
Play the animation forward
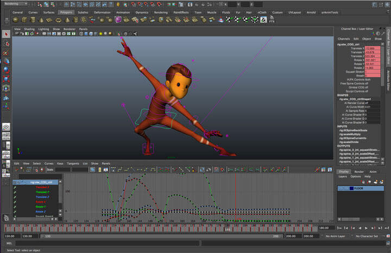pos(367,228)
